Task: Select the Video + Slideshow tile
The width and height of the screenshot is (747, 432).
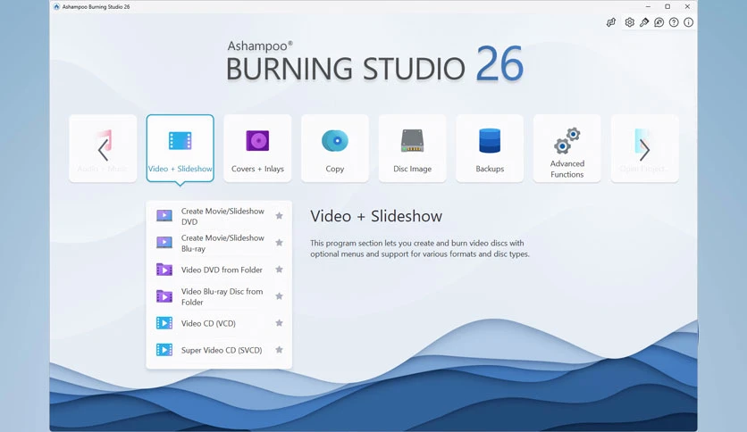Action: coord(180,148)
